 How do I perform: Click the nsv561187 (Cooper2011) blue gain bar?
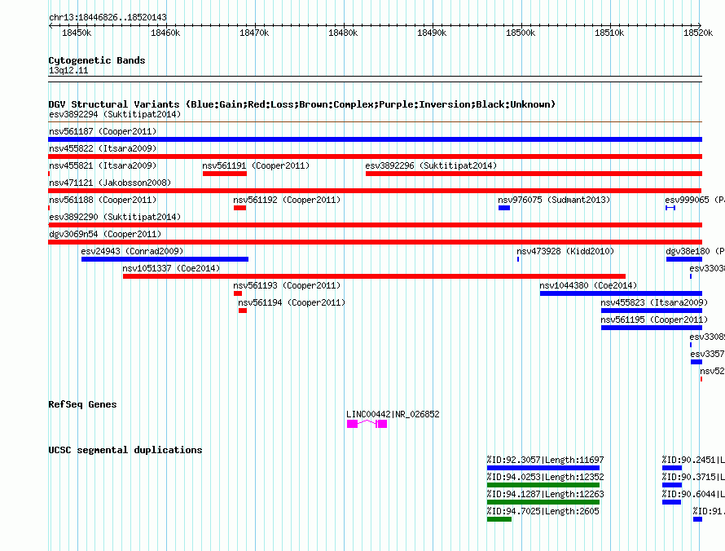[x=375, y=139]
